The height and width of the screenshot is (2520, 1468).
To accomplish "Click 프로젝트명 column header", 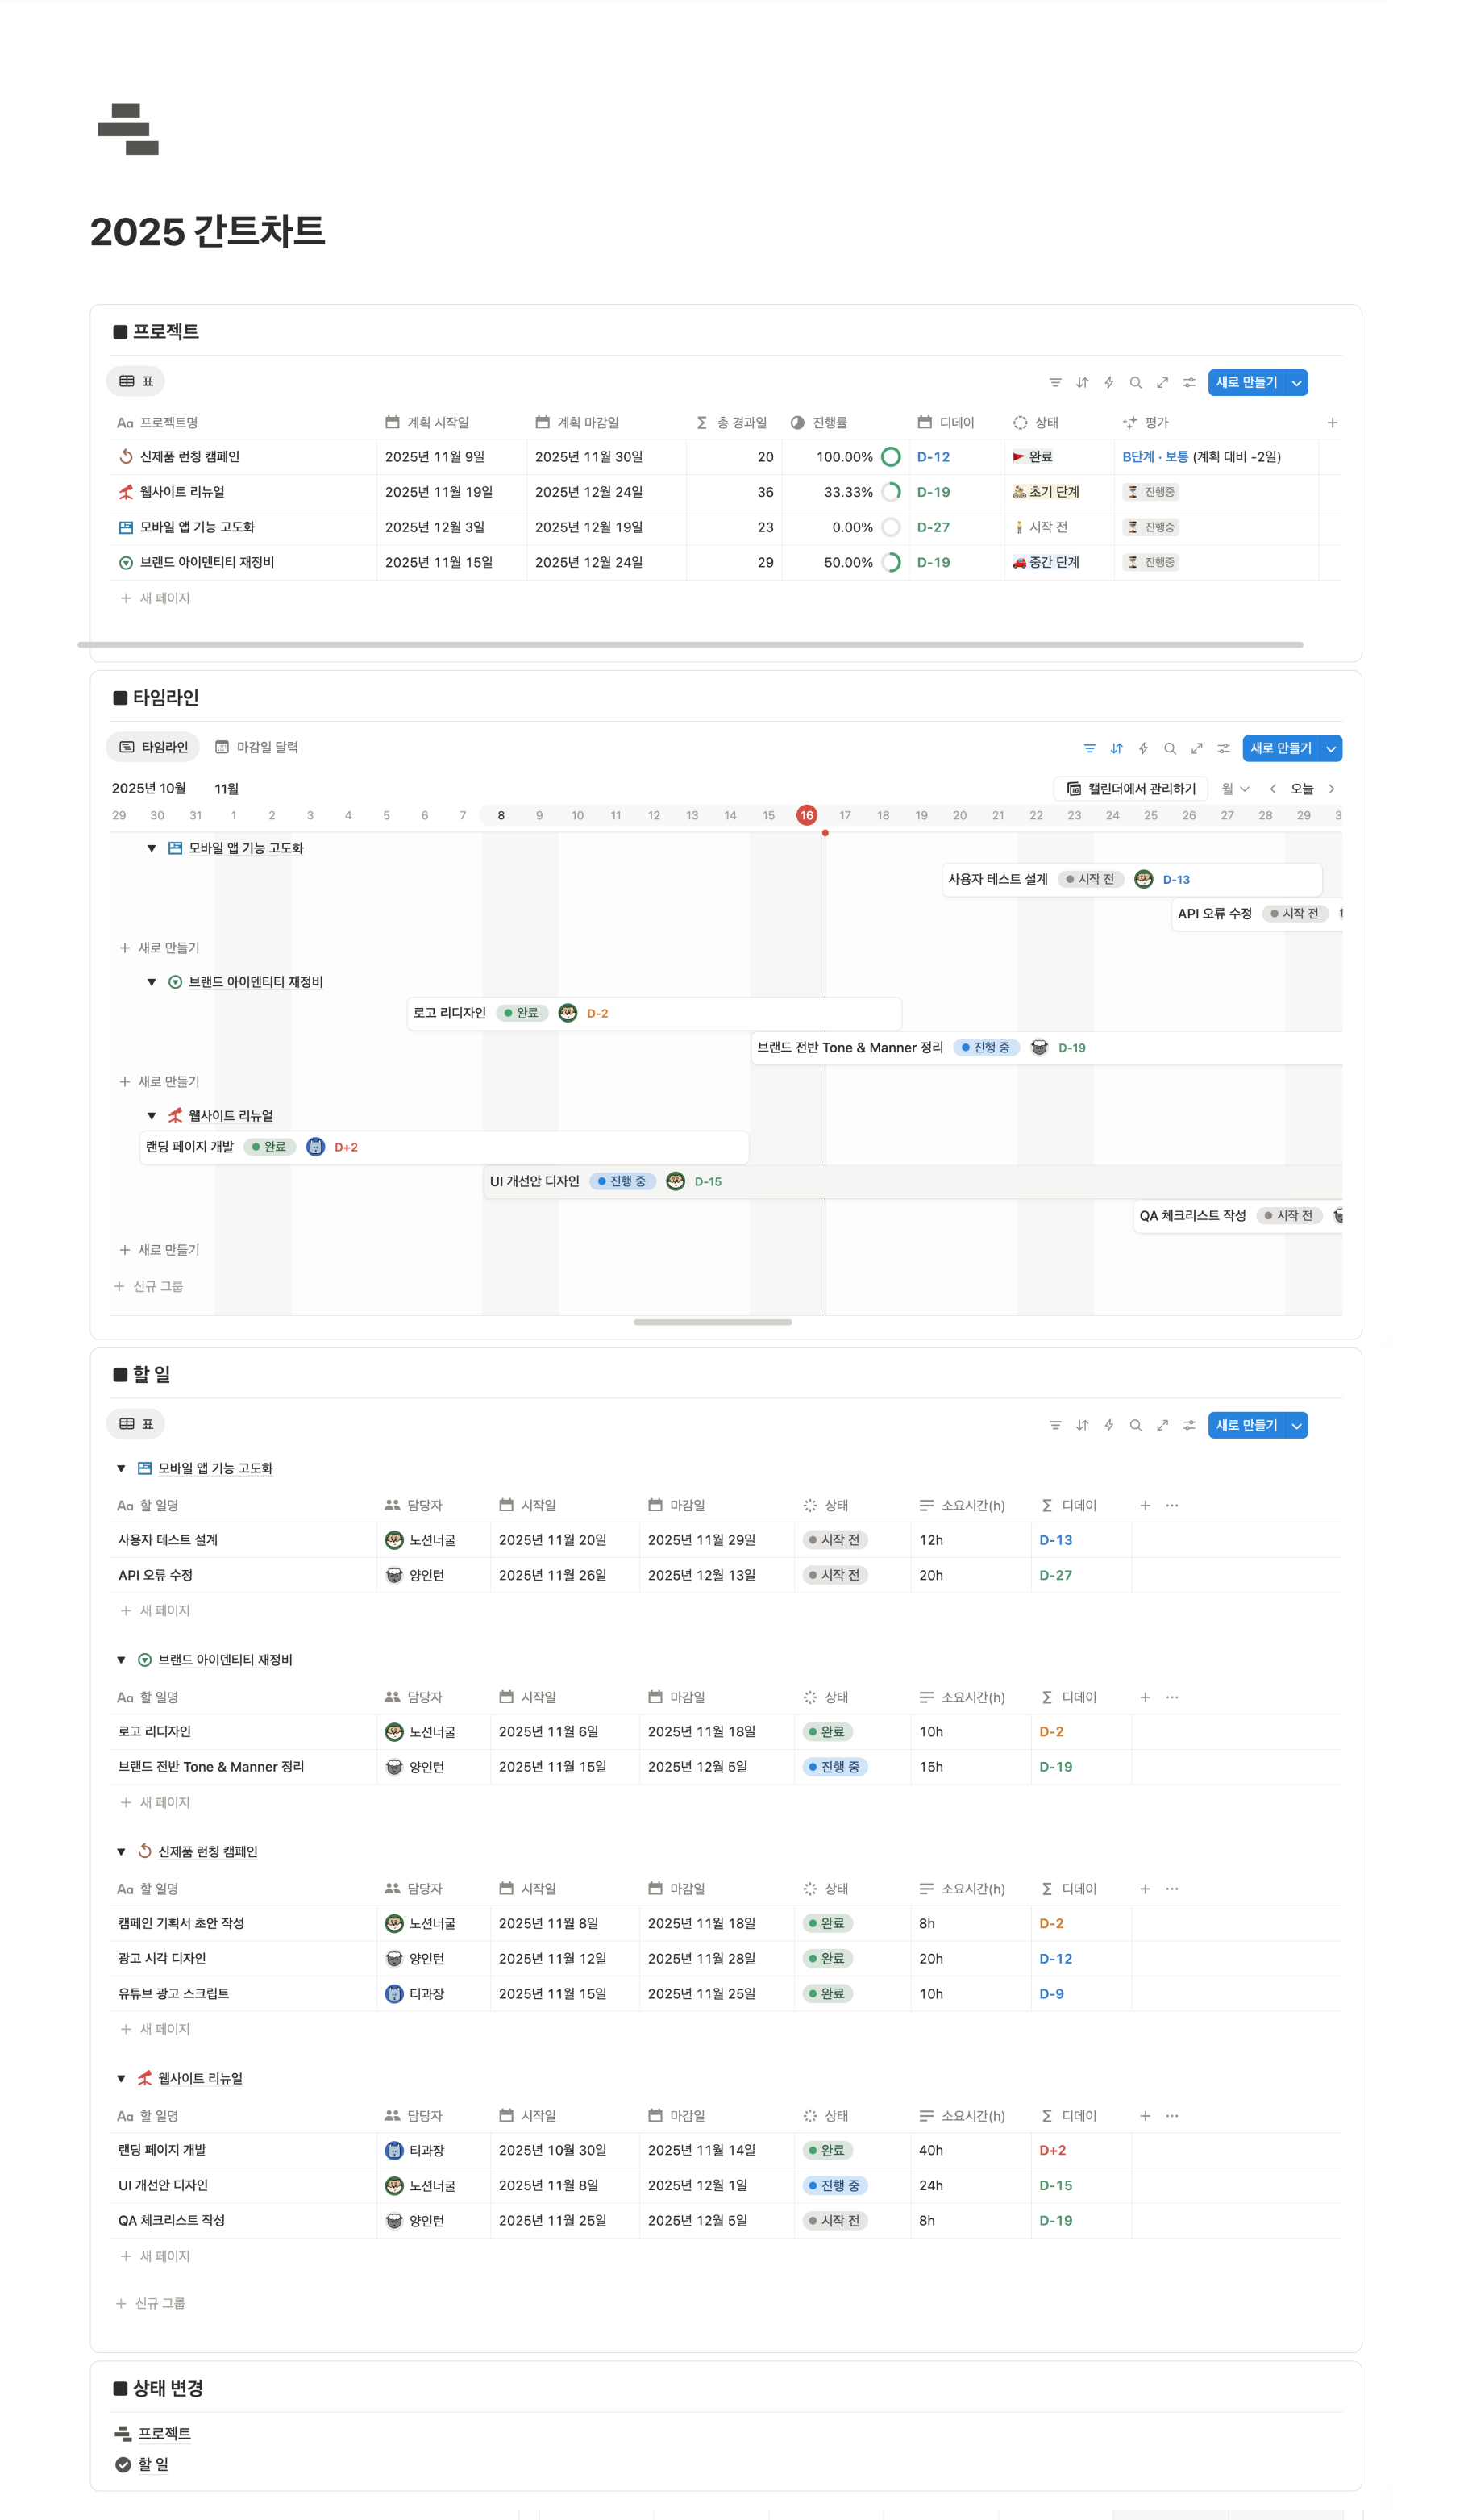I will pyautogui.click(x=157, y=423).
